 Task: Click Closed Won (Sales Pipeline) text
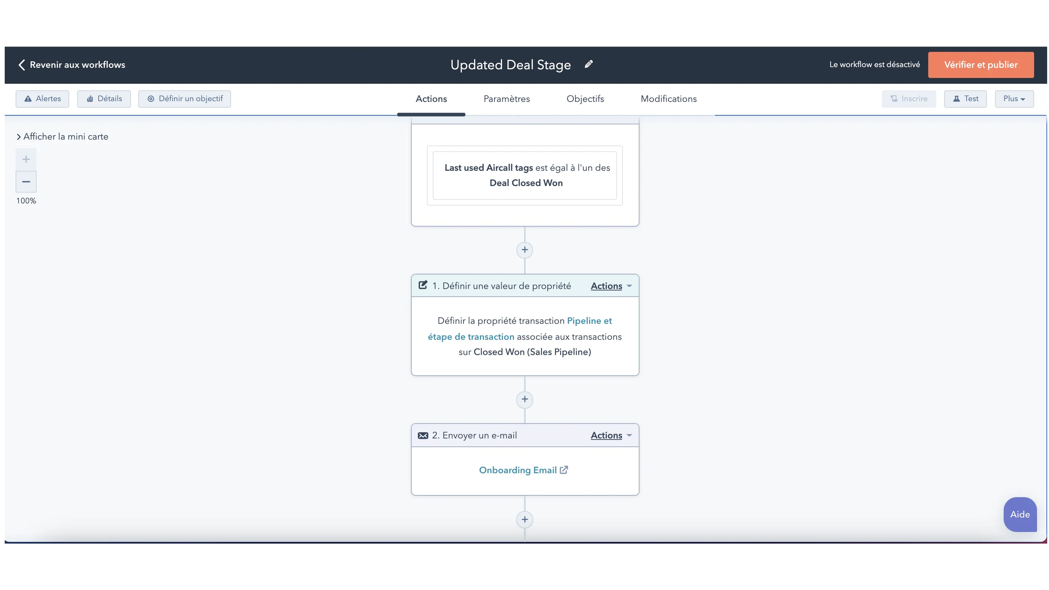tap(532, 352)
